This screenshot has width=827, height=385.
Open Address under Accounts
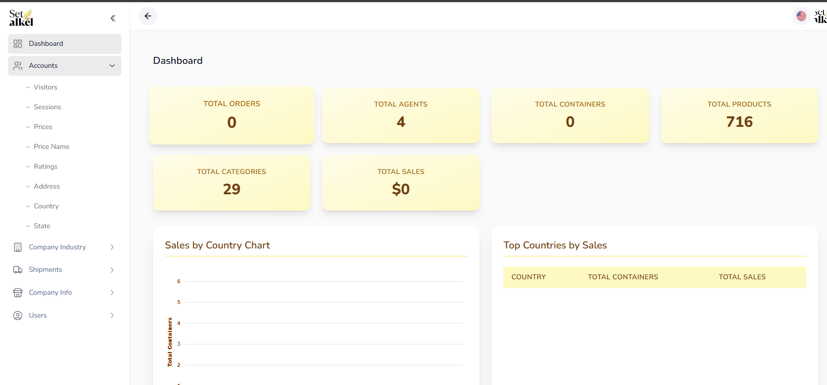click(46, 186)
